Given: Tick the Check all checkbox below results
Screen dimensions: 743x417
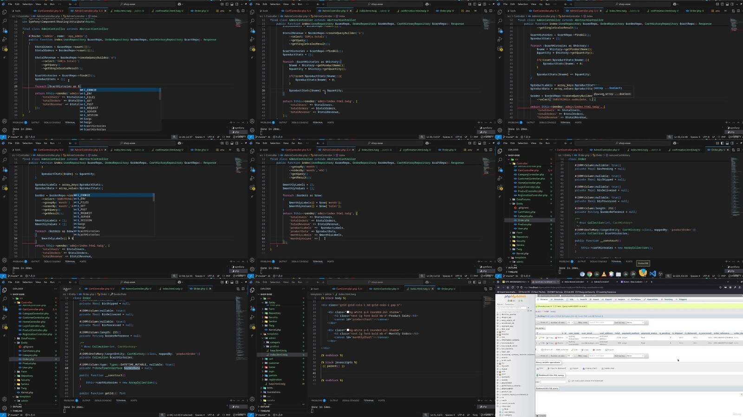Looking at the screenshot, I should 542,350.
